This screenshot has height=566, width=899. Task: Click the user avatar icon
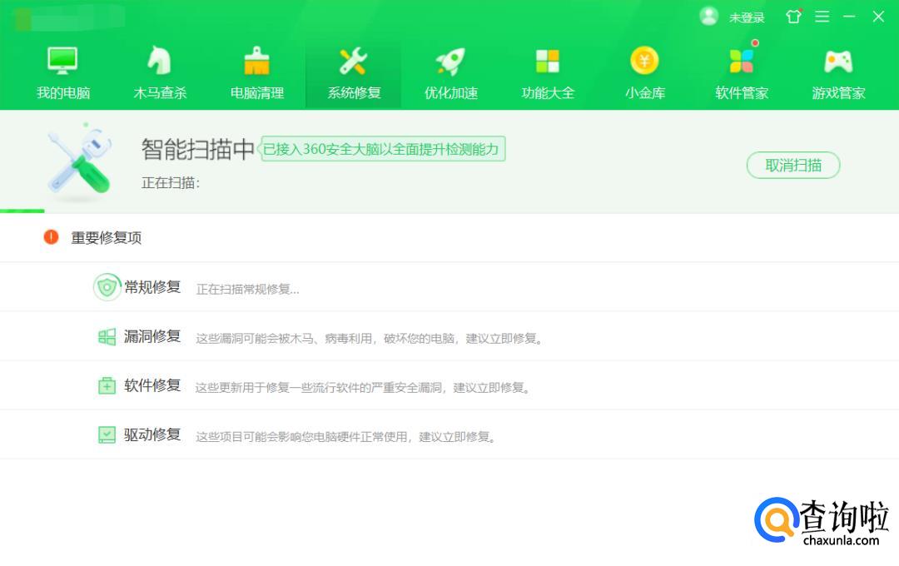[709, 16]
